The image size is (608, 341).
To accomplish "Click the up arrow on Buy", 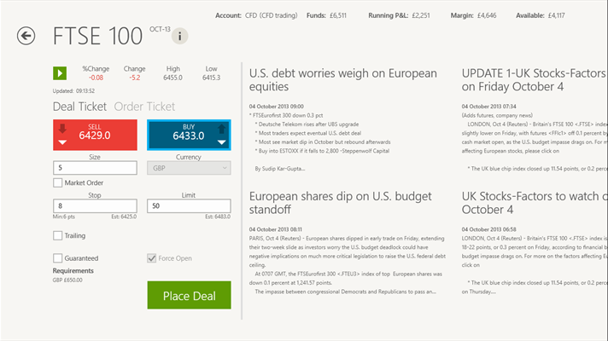I will coord(223,129).
